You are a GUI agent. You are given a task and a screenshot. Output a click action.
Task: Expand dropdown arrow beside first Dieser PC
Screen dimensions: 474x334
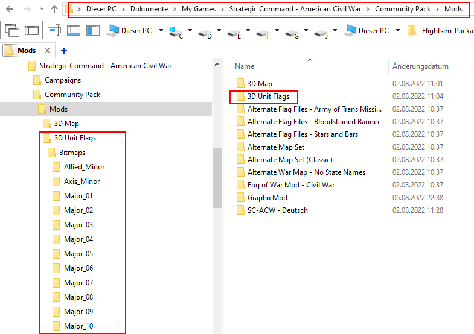pos(161,30)
